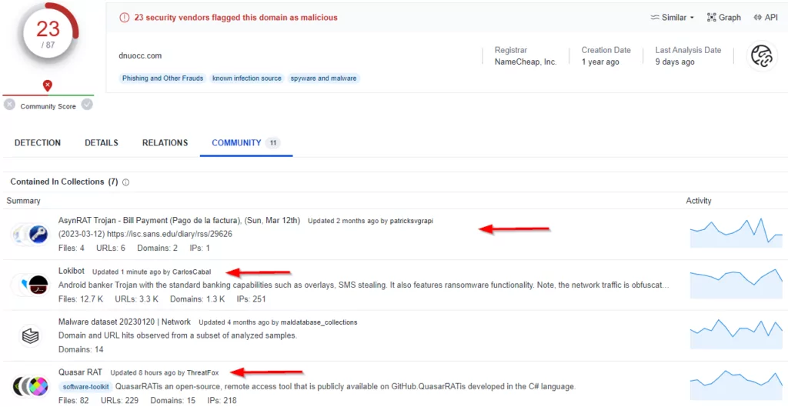Image resolution: width=788 pixels, height=407 pixels.
Task: Click the 23/87 detection score gauge
Action: pyautogui.click(x=48, y=32)
